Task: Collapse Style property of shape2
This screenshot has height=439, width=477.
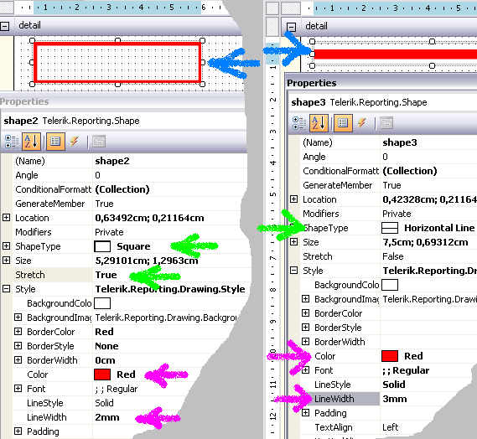Action: click(6, 288)
